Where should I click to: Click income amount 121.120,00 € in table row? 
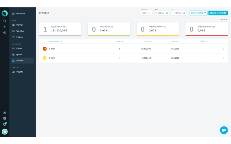146,49
